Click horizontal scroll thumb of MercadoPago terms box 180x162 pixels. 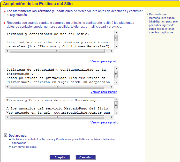click(57, 117)
